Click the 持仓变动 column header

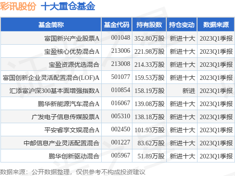click(182, 25)
